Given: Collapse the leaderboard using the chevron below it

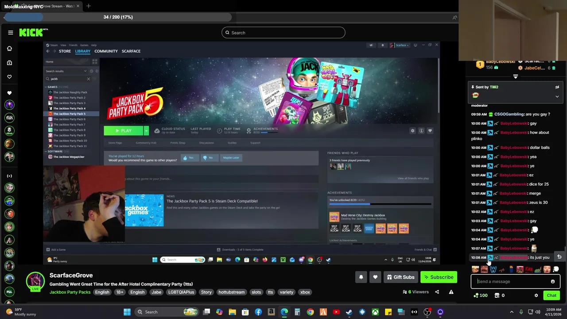Looking at the screenshot, I should click(x=515, y=77).
